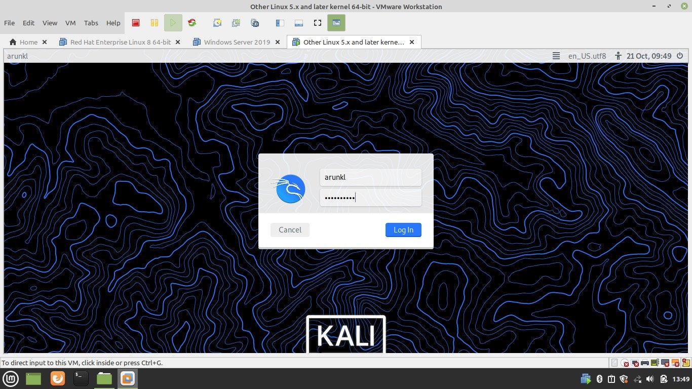Click the red Power Off toolbar icon
The height and width of the screenshot is (389, 692).
click(136, 23)
